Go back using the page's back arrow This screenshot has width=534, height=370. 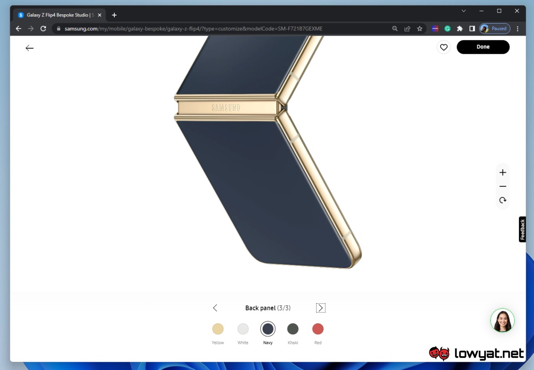tap(29, 48)
